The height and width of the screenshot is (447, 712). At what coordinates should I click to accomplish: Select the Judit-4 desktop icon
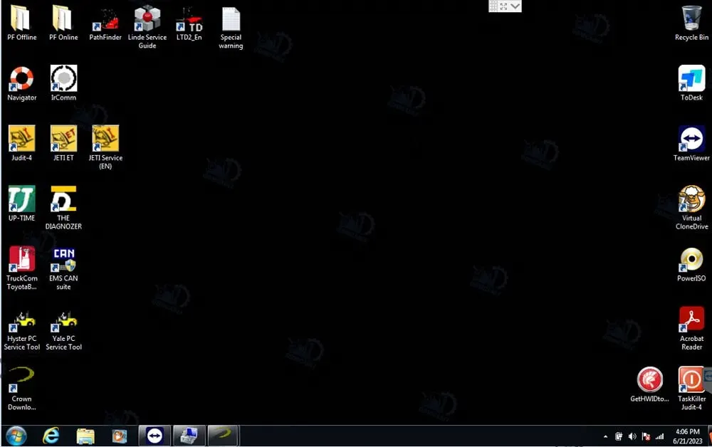(x=21, y=140)
